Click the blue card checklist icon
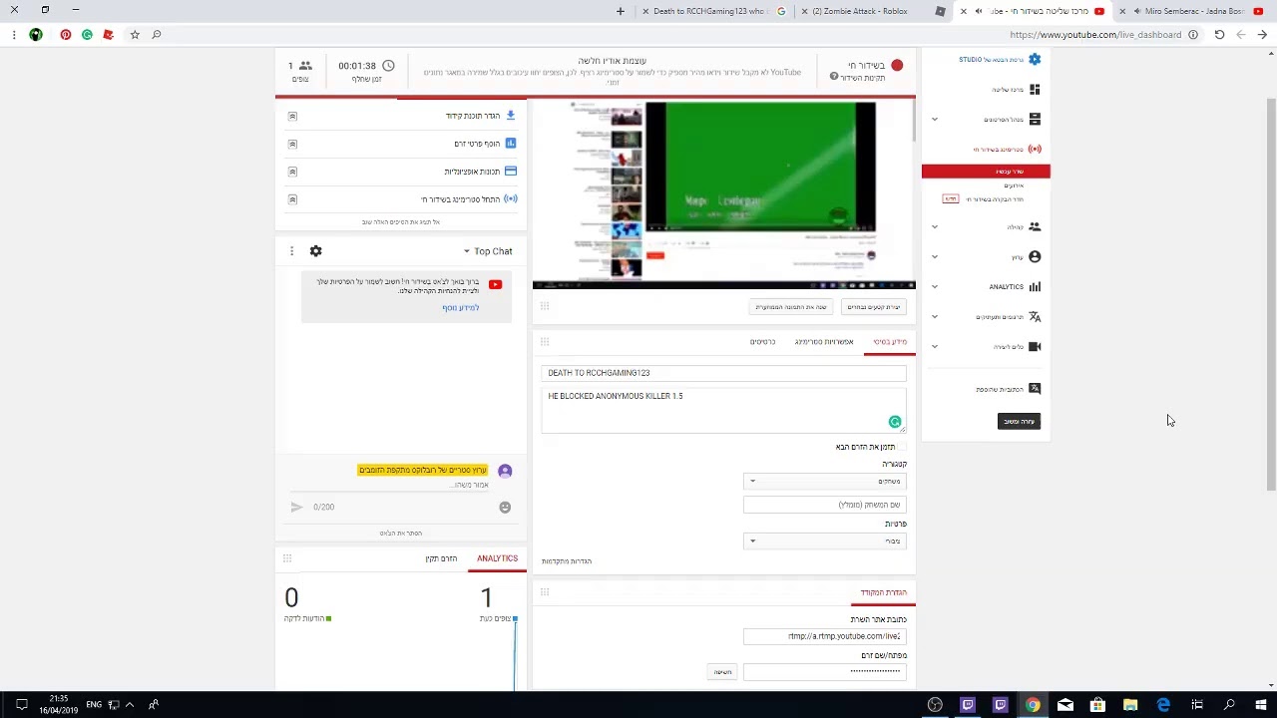The width and height of the screenshot is (1277, 718). (x=511, y=172)
